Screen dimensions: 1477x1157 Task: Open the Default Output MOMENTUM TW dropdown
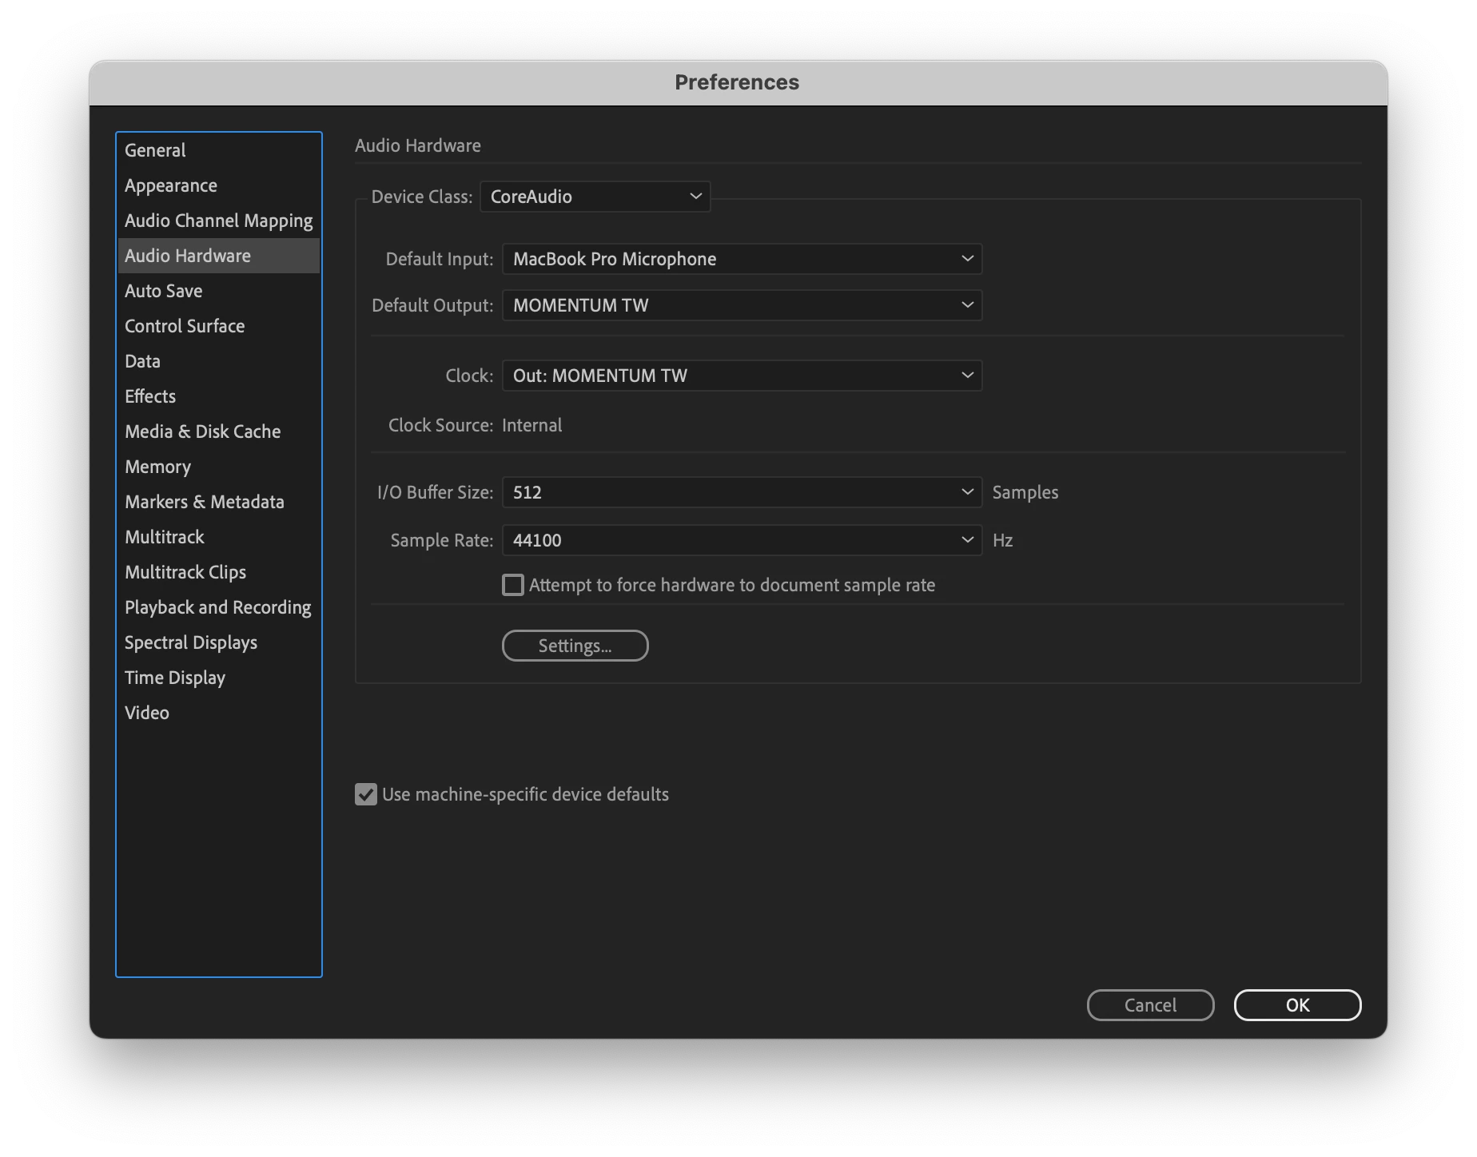pyautogui.click(x=742, y=305)
